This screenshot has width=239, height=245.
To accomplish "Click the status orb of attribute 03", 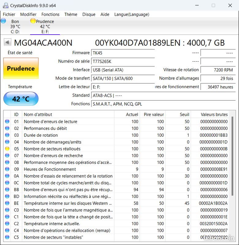I will click(x=7, y=135).
